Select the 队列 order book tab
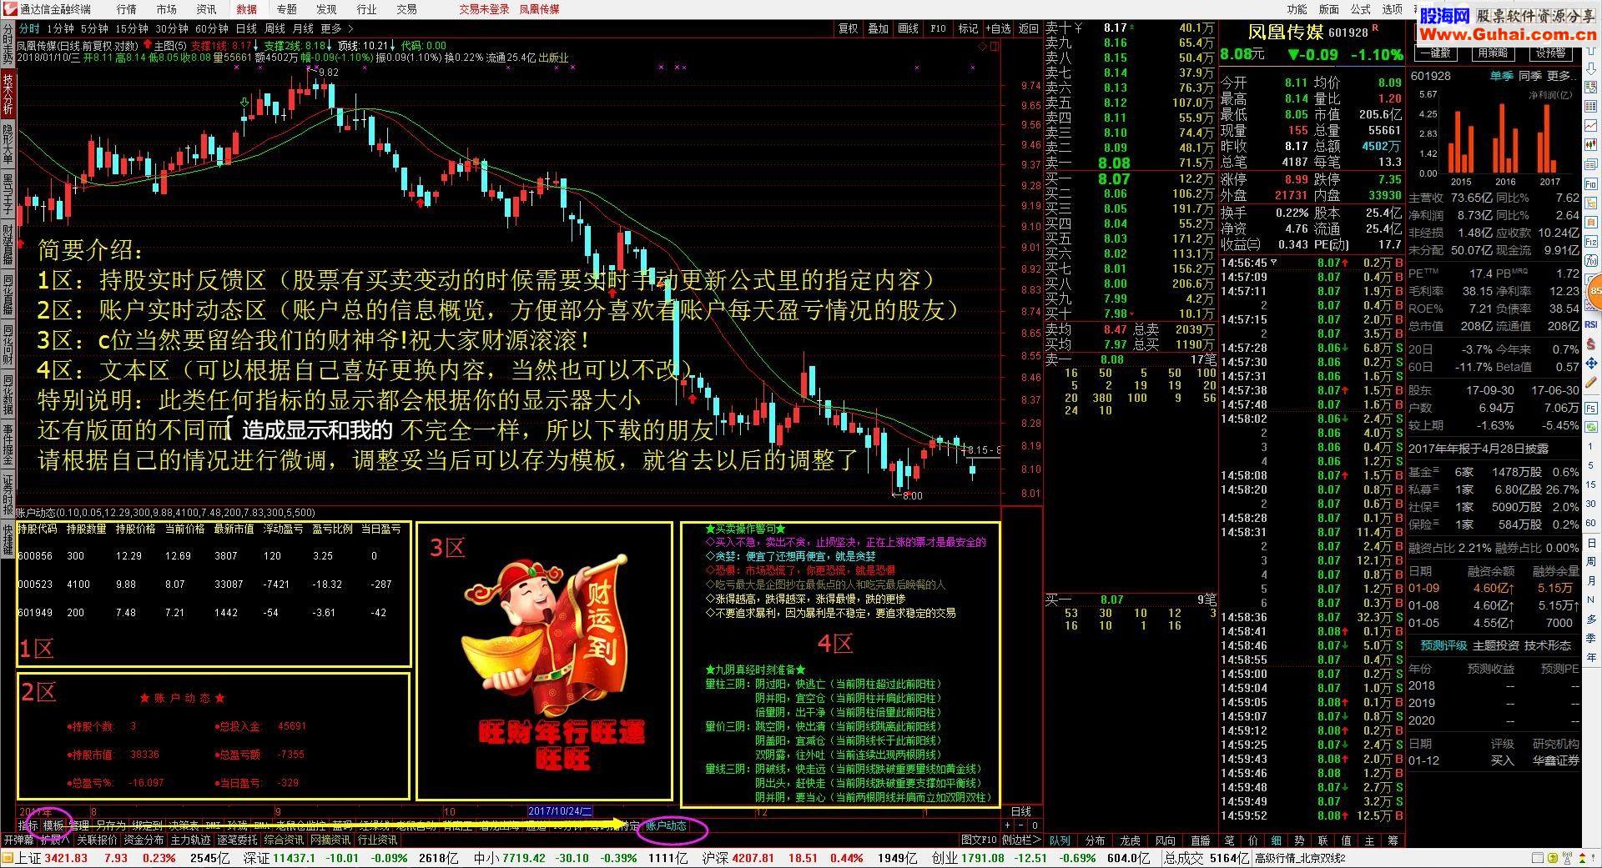1602x868 pixels. pyautogui.click(x=1060, y=840)
